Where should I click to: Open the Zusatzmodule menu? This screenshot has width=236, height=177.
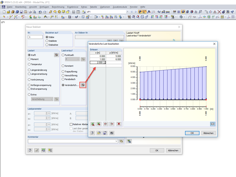click(x=120, y=7)
